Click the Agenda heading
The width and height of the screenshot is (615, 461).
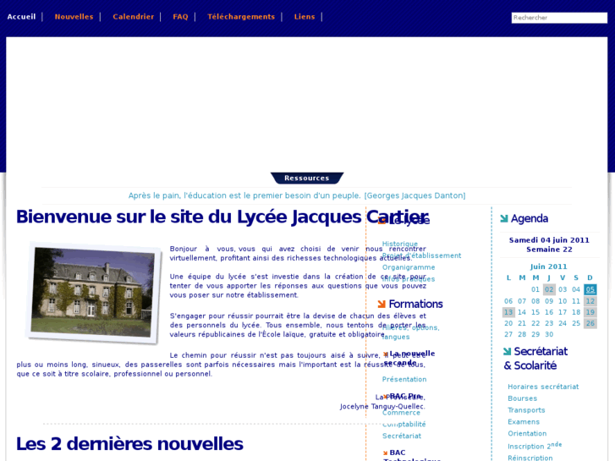(x=529, y=218)
